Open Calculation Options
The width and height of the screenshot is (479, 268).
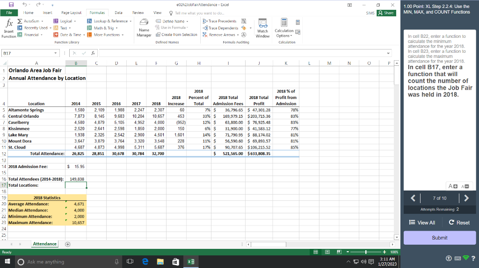tap(284, 28)
